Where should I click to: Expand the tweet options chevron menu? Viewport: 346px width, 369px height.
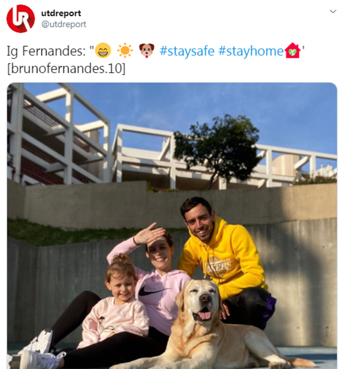click(333, 12)
